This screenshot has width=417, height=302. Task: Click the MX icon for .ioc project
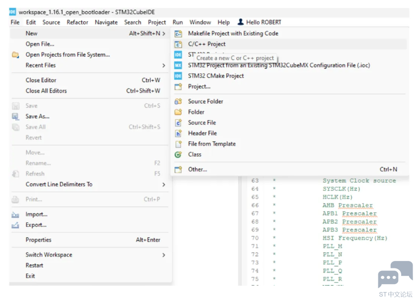coord(178,65)
